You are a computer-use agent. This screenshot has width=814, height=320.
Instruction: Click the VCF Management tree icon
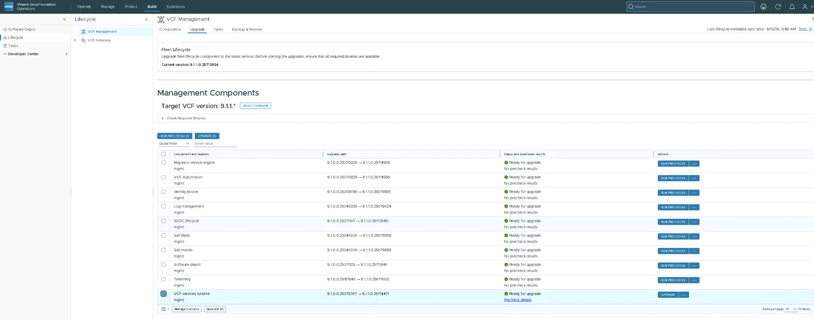point(83,31)
